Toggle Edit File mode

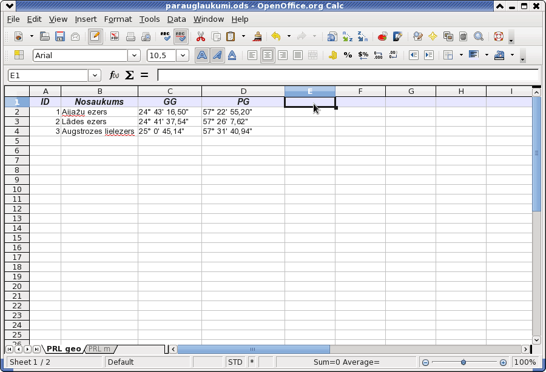pos(95,36)
